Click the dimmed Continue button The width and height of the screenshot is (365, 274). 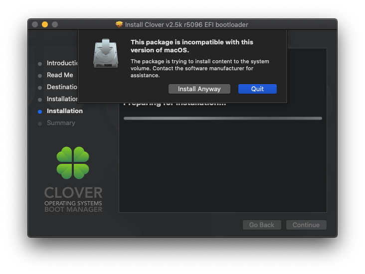tap(306, 225)
